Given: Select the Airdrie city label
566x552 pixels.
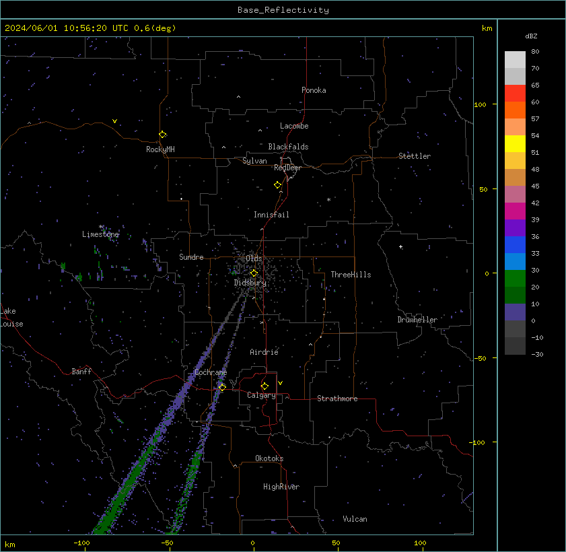Looking at the screenshot, I should (x=264, y=352).
